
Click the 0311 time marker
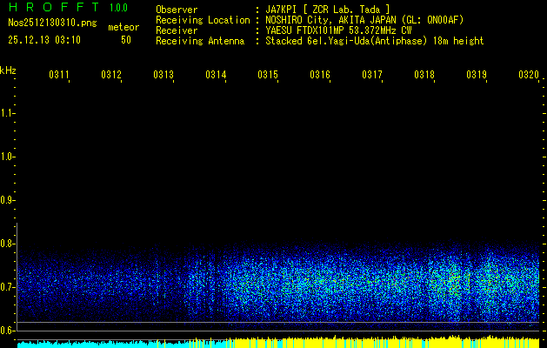59,76
